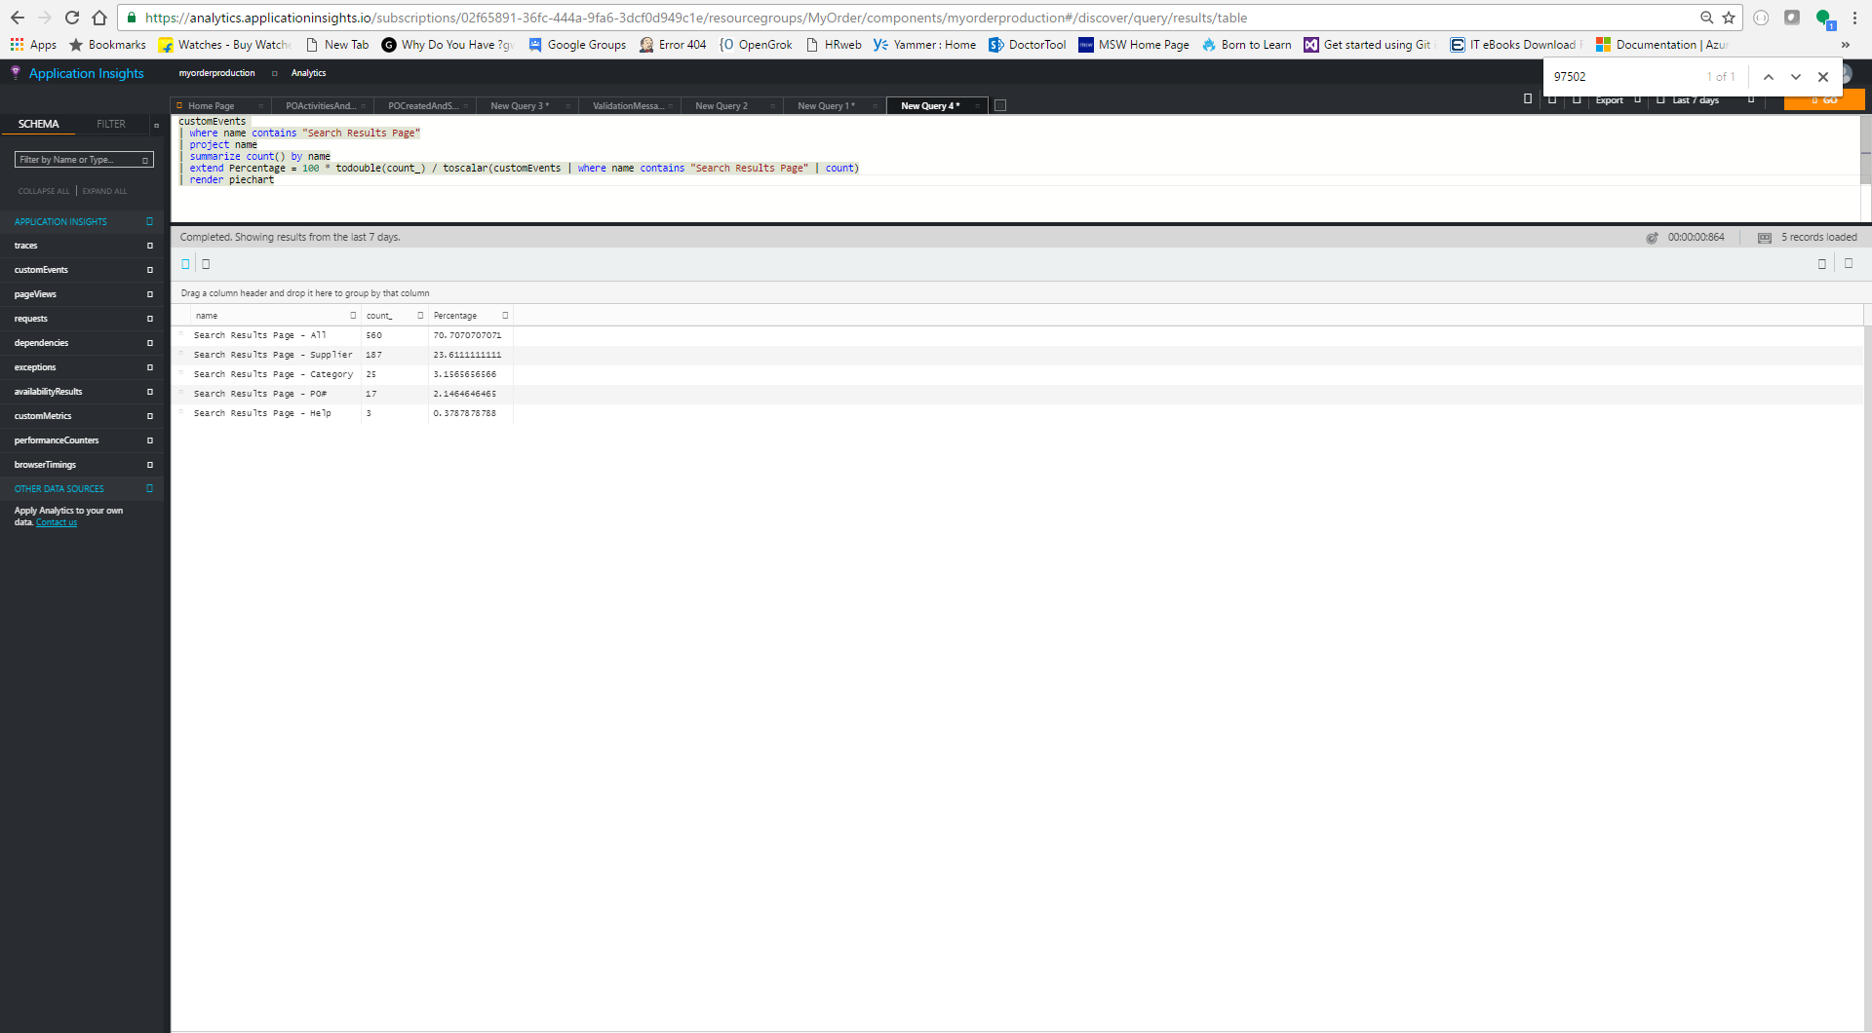1872x1033 pixels.
Task: Run the query with GO button
Action: click(1824, 100)
